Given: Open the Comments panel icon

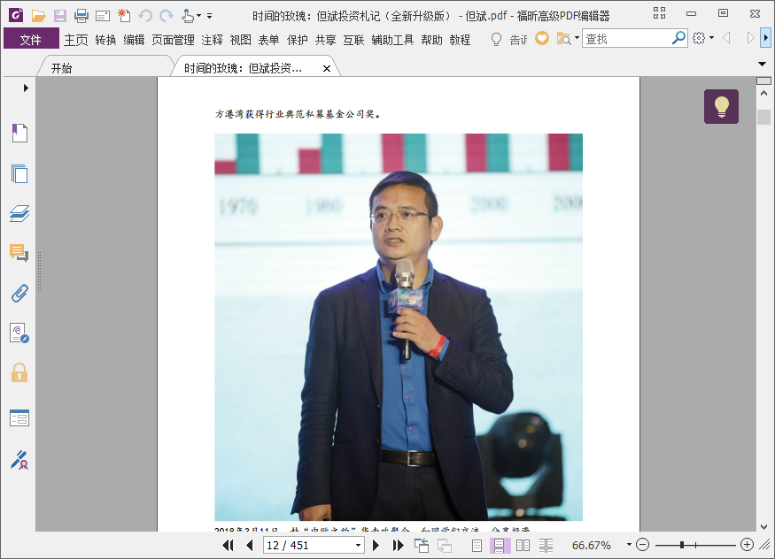Looking at the screenshot, I should (19, 253).
